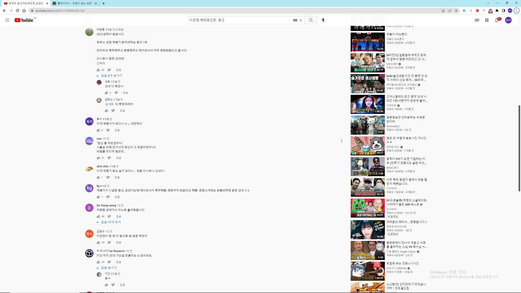This screenshot has width=521, height=293.
Task: Open the tab search chevron in Chrome
Action: click(x=488, y=3)
